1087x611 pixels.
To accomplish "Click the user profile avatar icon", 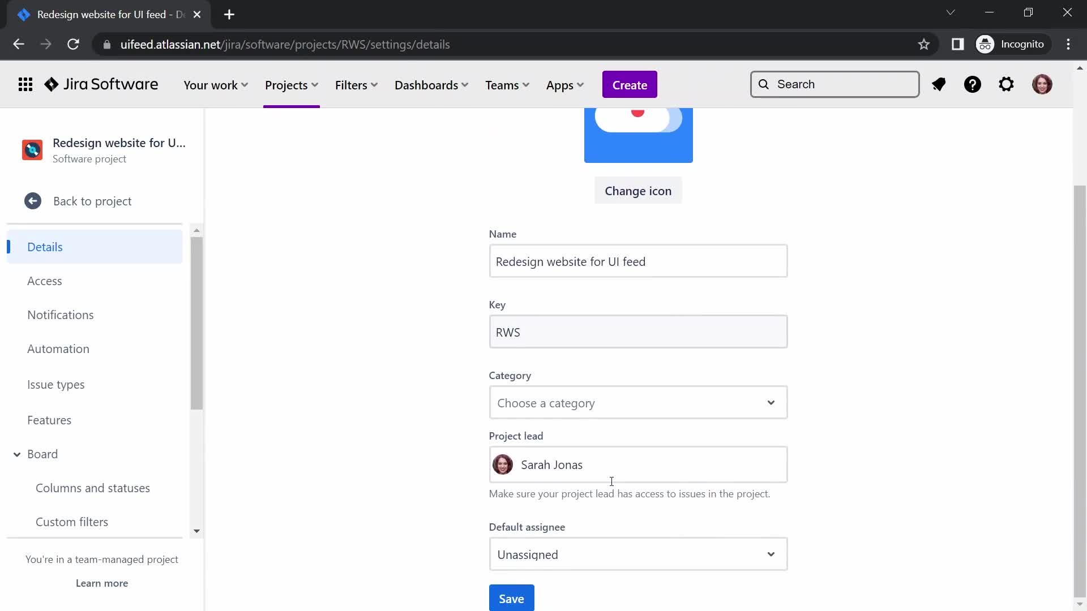I will point(1043,84).
